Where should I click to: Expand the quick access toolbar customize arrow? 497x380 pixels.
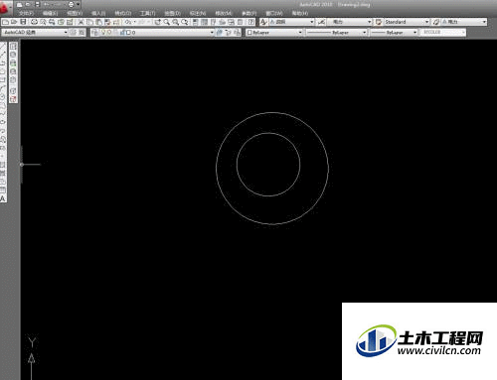(x=78, y=5)
